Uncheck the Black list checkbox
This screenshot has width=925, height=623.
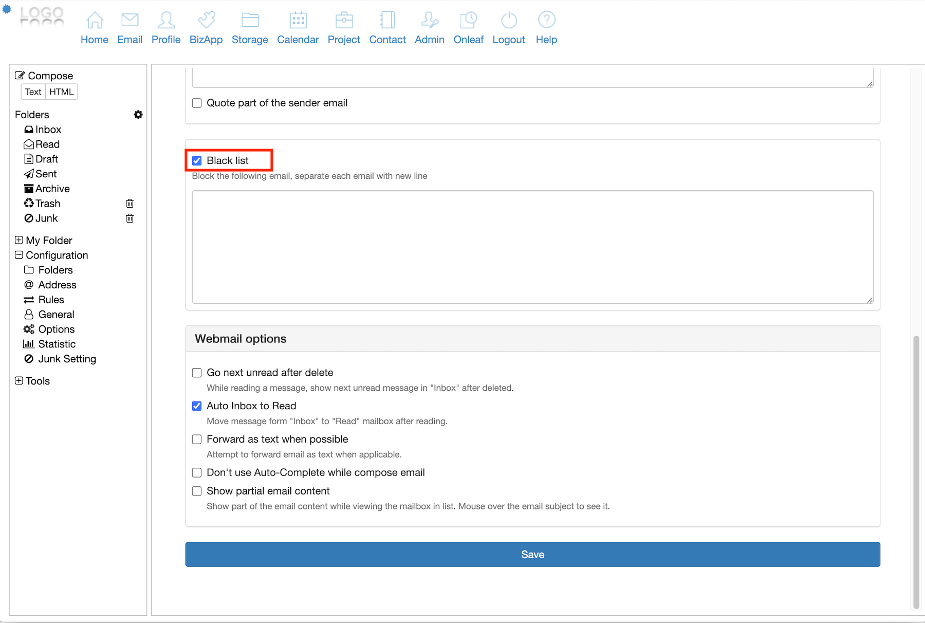click(197, 161)
